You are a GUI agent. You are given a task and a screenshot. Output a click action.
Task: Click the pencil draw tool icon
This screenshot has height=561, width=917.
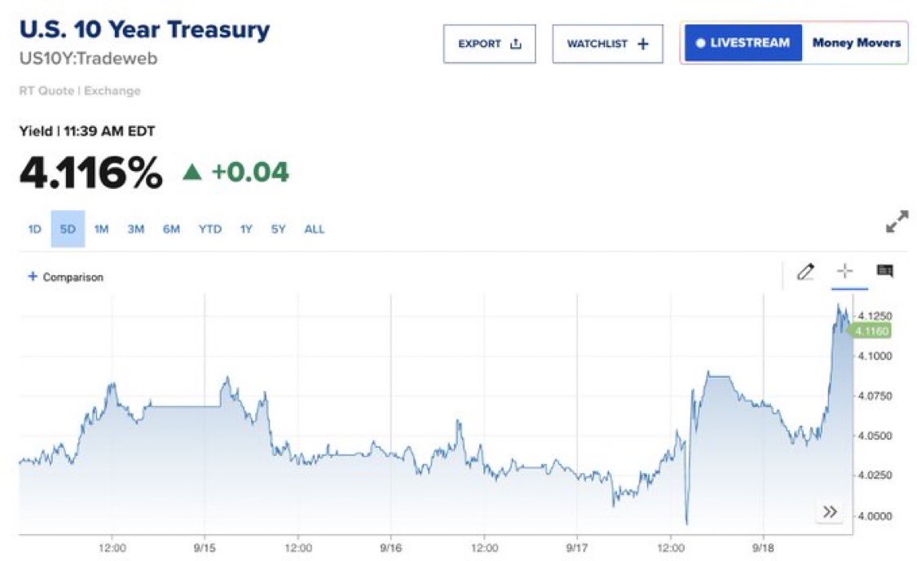click(x=805, y=272)
